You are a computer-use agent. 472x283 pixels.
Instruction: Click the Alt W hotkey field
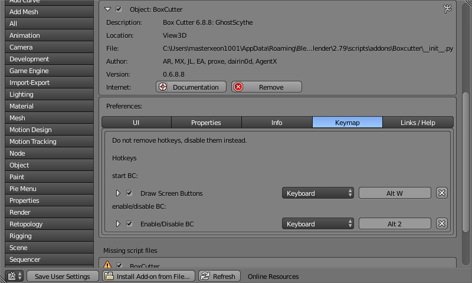click(x=395, y=193)
